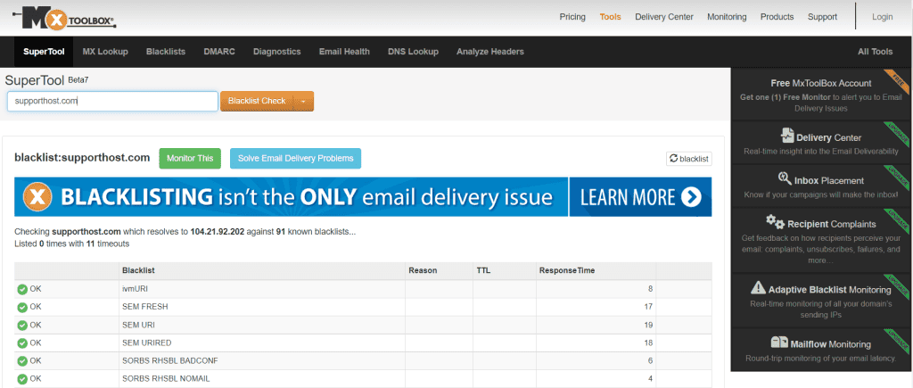Open Delivery Center in top navigation
This screenshot has height=388, width=913.
tap(664, 17)
